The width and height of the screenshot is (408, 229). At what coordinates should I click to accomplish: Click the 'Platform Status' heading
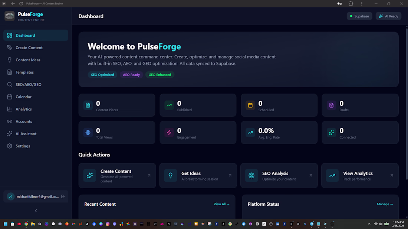coord(263,204)
